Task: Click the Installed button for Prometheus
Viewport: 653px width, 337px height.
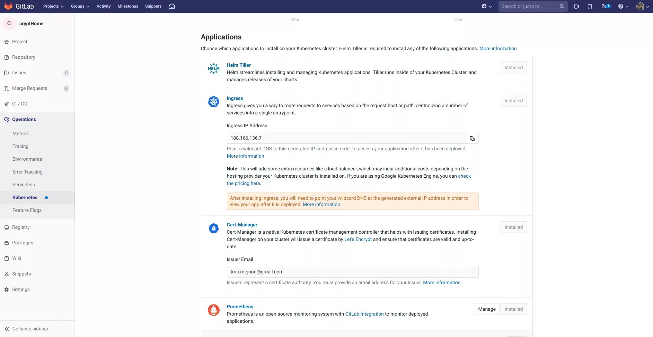Action: pos(513,309)
